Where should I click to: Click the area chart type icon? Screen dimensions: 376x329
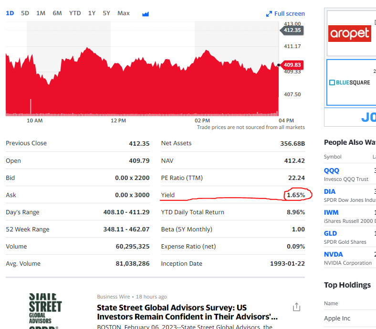tap(146, 14)
